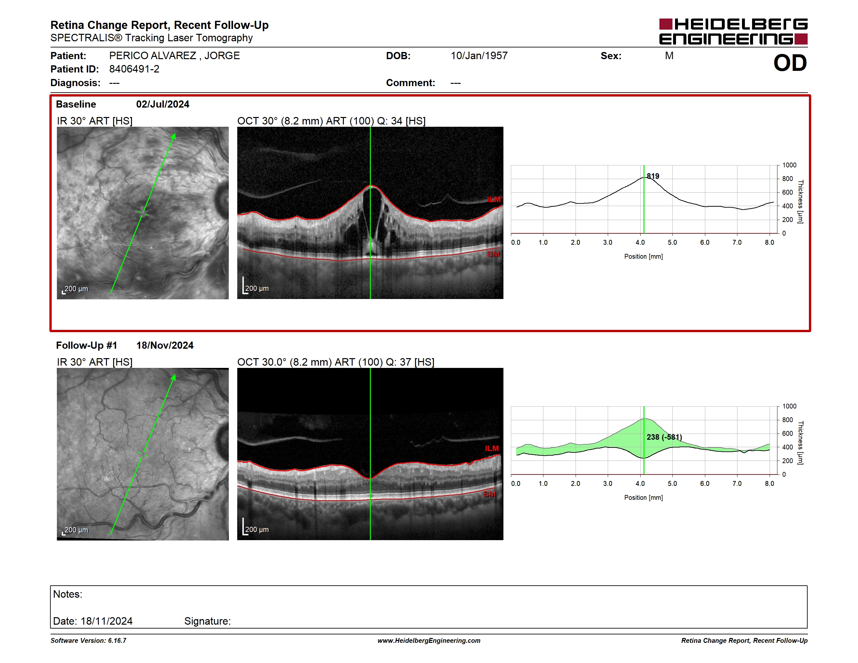This screenshot has height=663, width=858.
Task: Click the ILM label on follow-up OCT
Action: coord(491,448)
